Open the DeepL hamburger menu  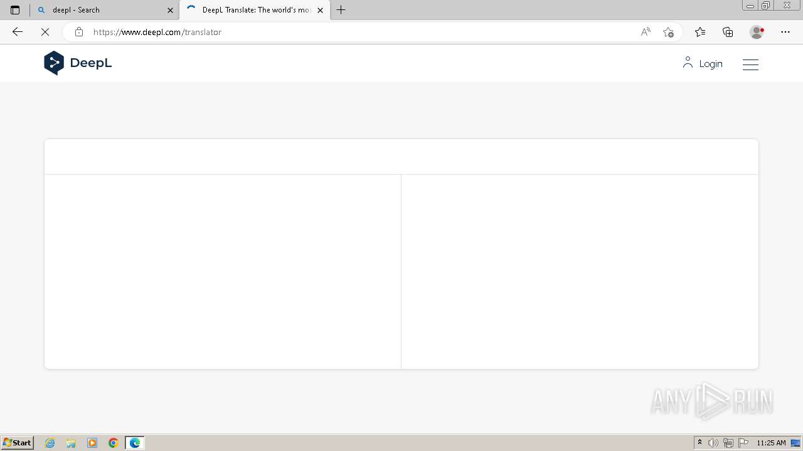pos(750,64)
